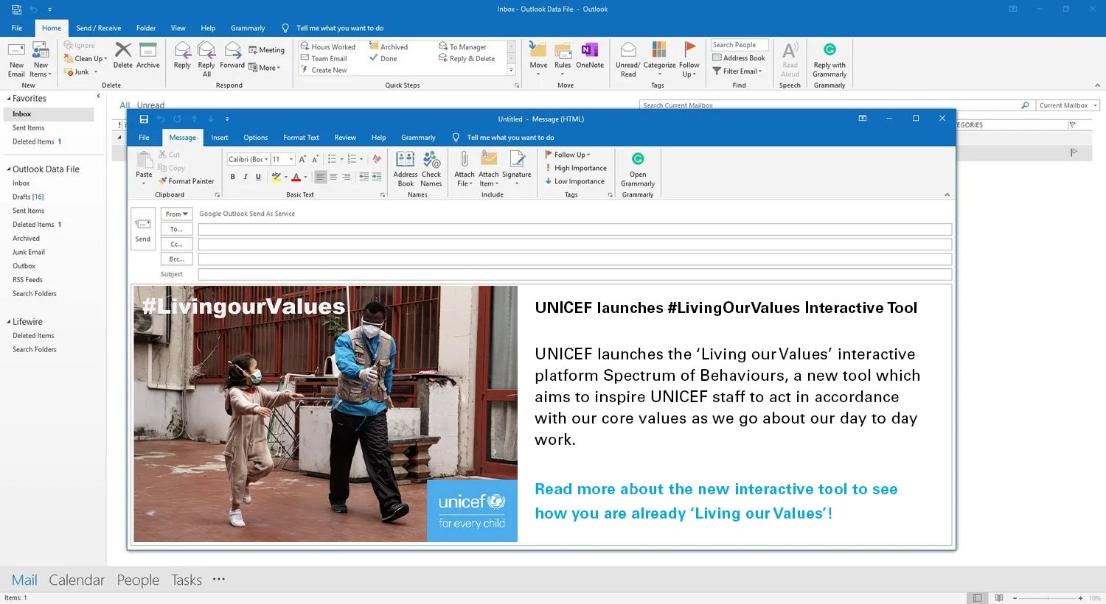This screenshot has height=604, width=1106.
Task: Toggle Underline formatting in Basic Text
Action: coord(258,177)
